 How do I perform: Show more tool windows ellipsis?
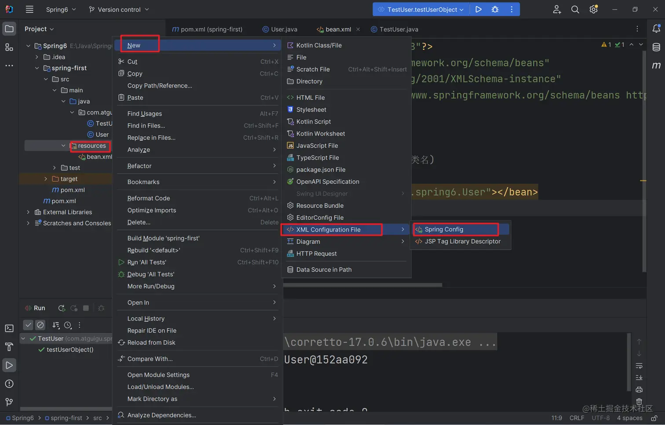[9, 65]
